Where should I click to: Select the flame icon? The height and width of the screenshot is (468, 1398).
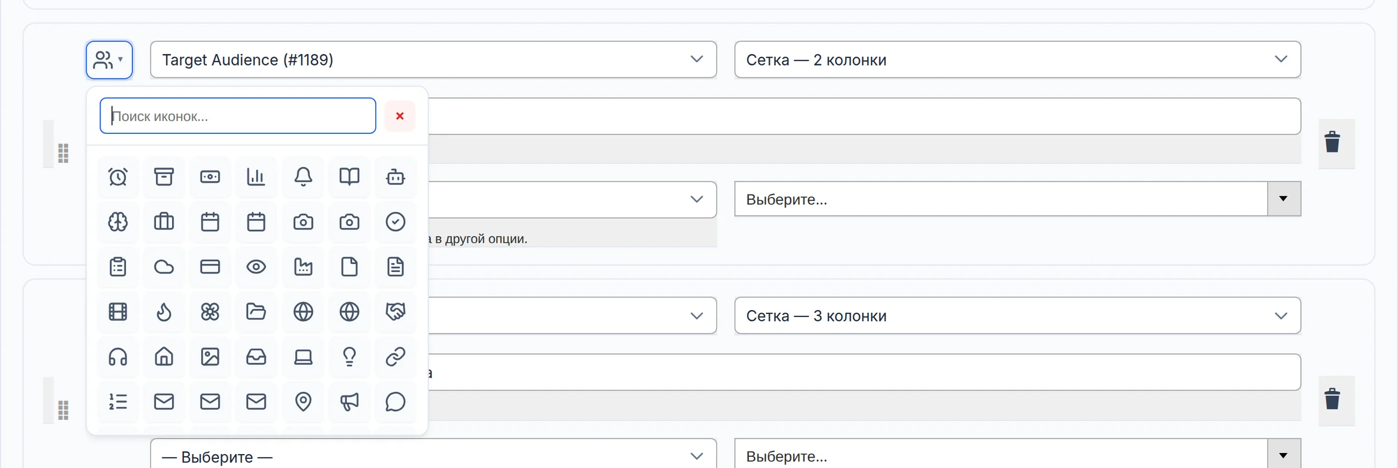coord(164,312)
